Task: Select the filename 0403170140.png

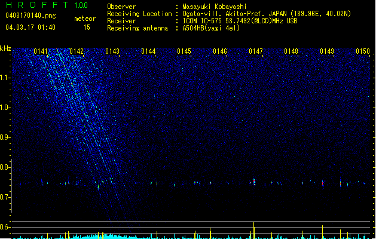Action: [x=30, y=16]
